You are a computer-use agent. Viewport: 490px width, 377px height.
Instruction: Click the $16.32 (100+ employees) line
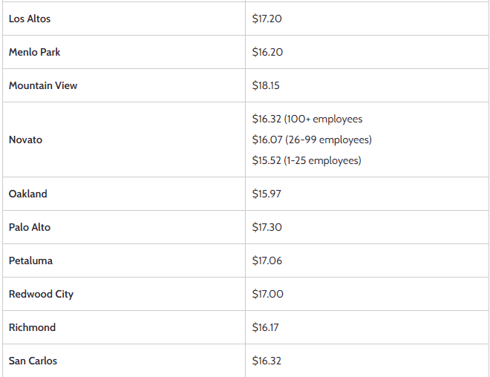click(x=307, y=119)
